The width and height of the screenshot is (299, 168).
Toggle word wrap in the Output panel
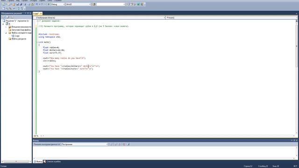click(x=128, y=144)
